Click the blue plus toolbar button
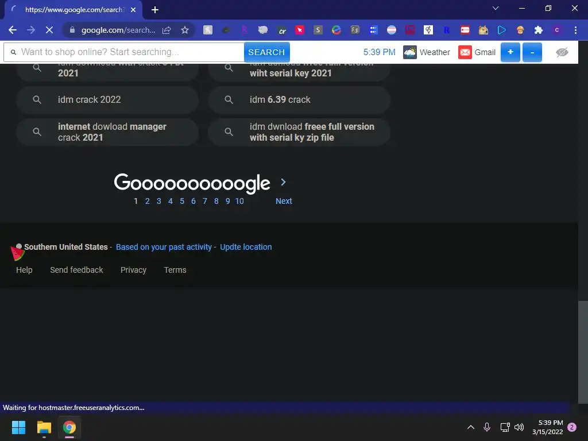 510,52
